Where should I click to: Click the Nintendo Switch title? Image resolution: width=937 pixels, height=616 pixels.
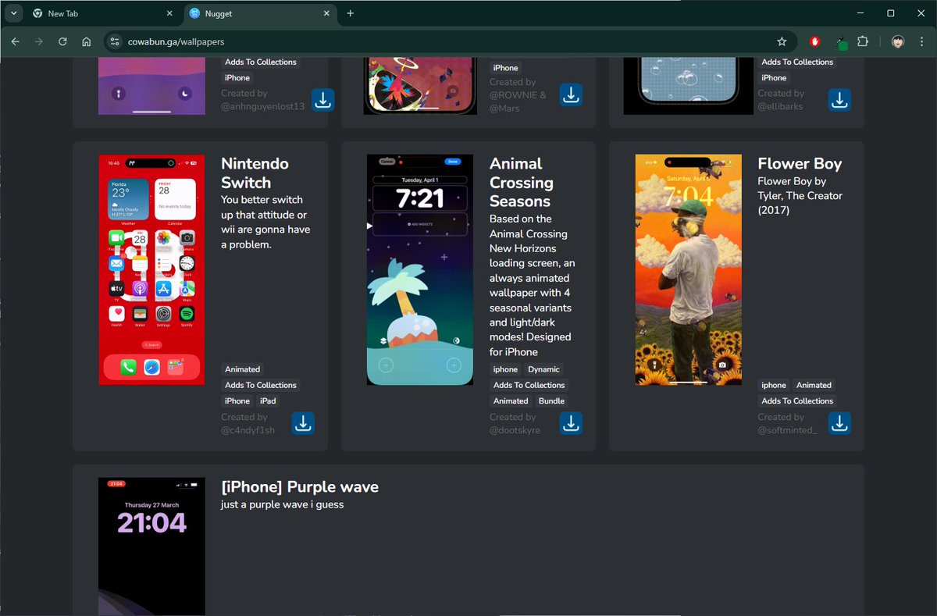tap(255, 173)
